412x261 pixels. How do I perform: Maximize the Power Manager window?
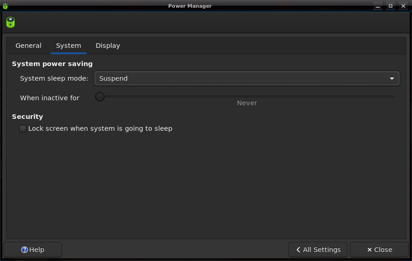tap(391, 6)
